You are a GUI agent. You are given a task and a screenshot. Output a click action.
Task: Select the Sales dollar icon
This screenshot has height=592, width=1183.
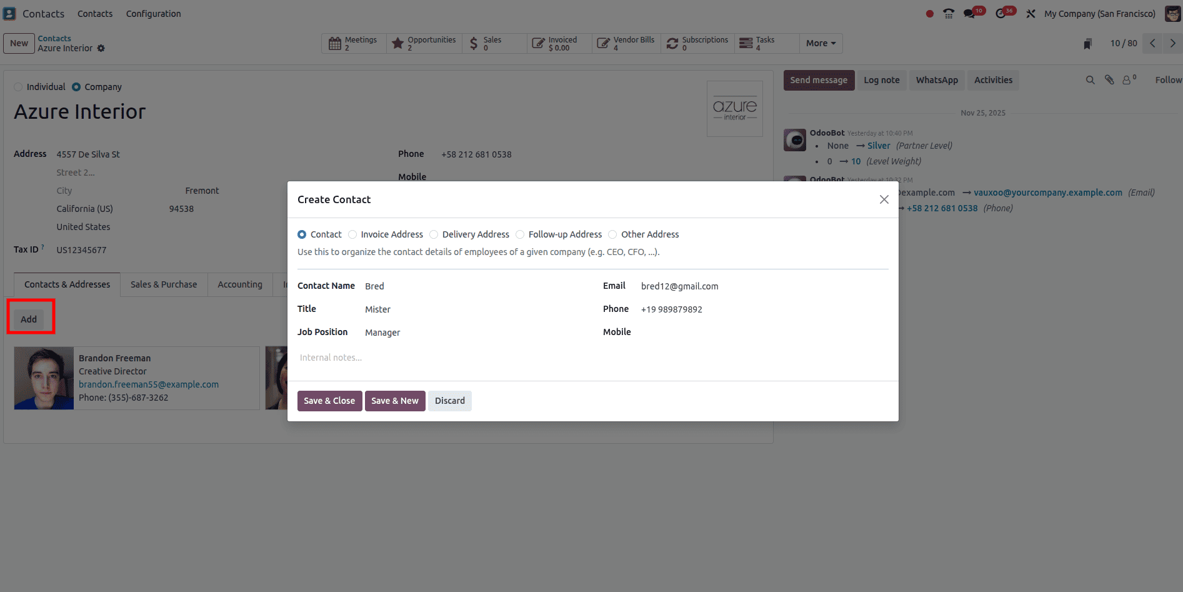point(473,43)
